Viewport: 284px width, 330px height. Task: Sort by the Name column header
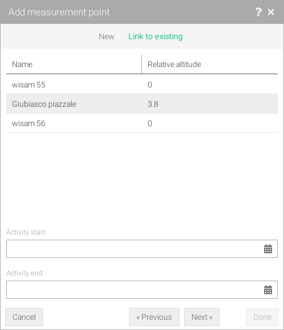[x=74, y=64]
